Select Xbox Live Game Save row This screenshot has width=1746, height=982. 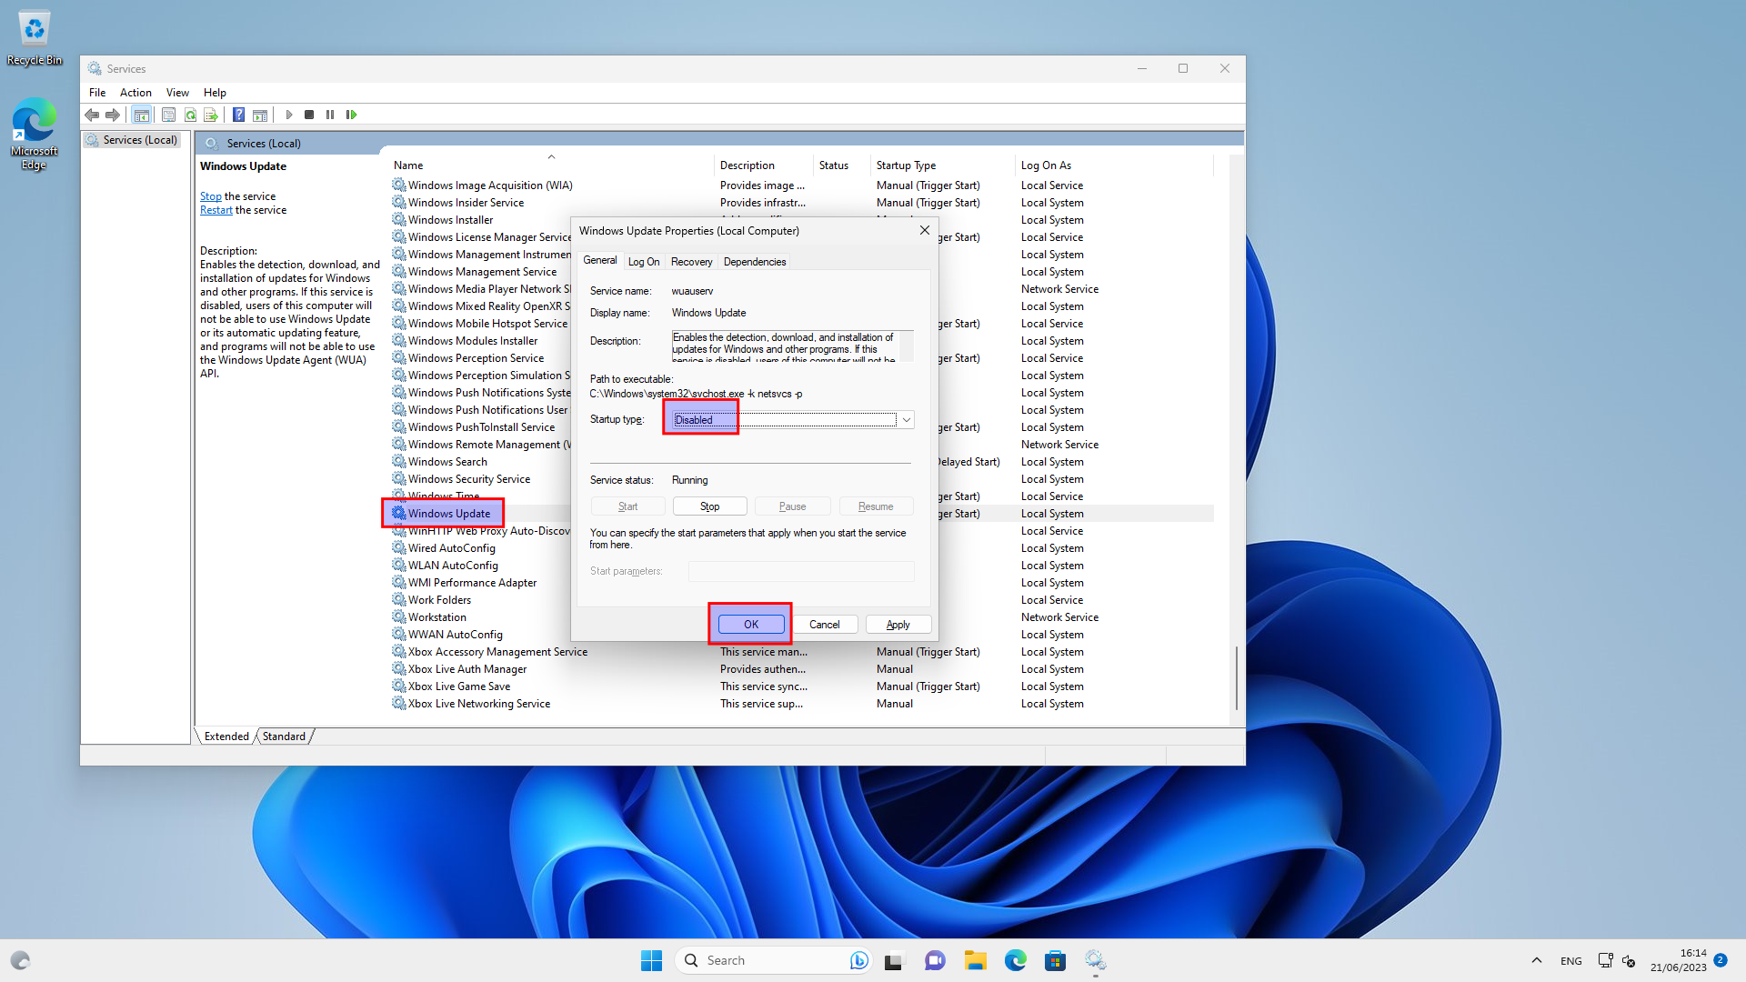(458, 686)
